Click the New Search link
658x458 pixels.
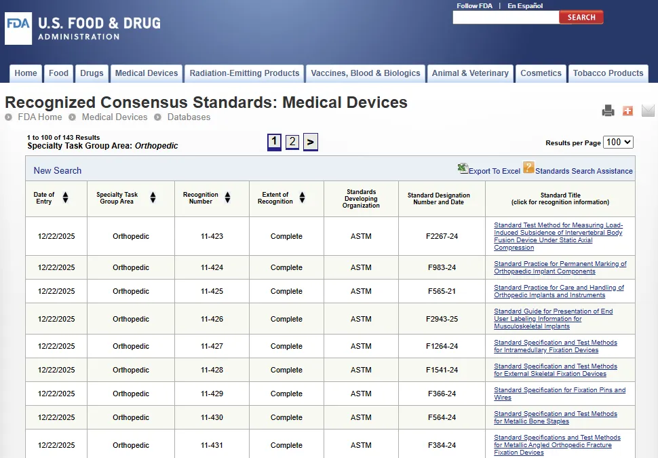[x=58, y=170]
